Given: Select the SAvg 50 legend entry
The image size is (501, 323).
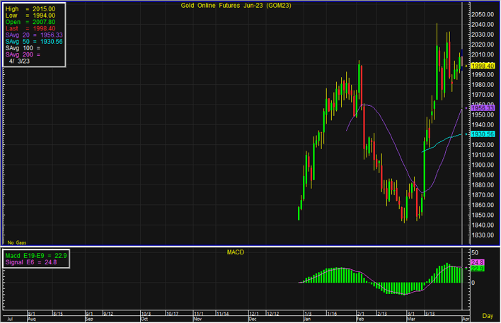Looking at the screenshot, I should [x=34, y=41].
